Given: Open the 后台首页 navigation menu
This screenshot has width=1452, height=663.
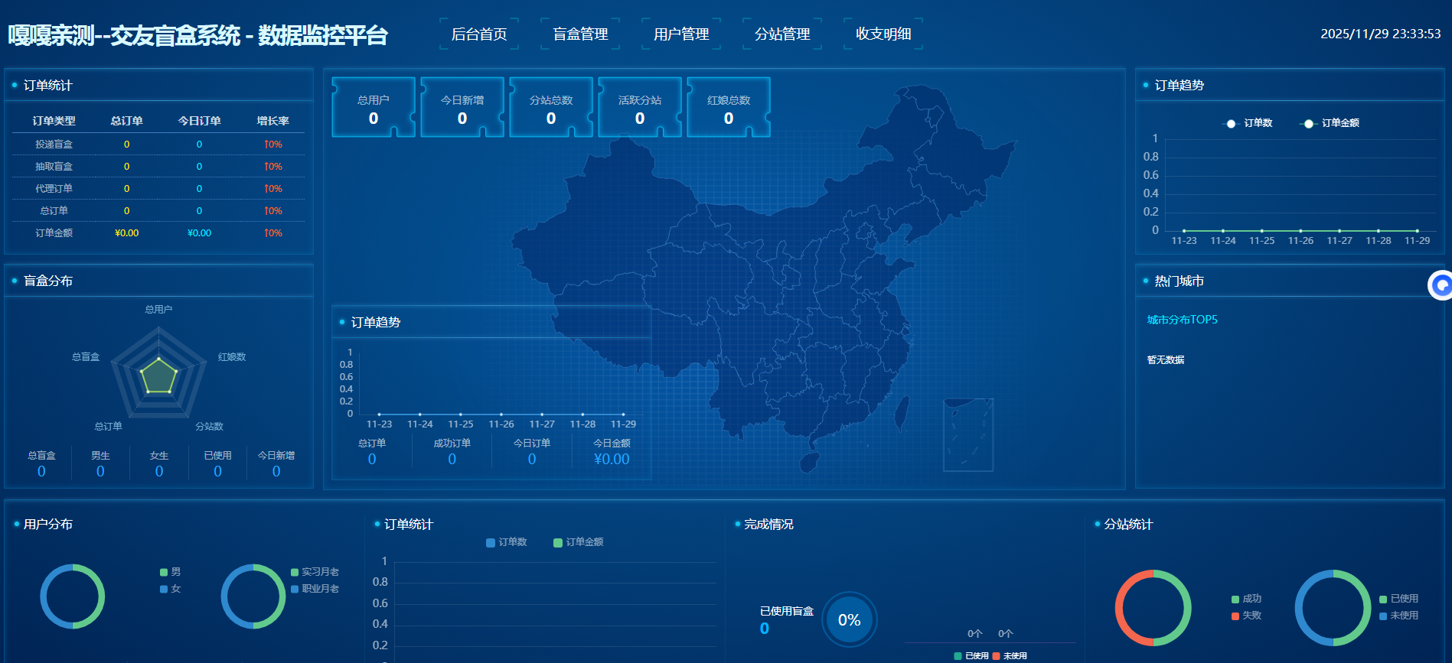Looking at the screenshot, I should click(479, 34).
